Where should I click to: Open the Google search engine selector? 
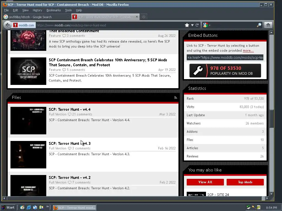(x=206, y=25)
